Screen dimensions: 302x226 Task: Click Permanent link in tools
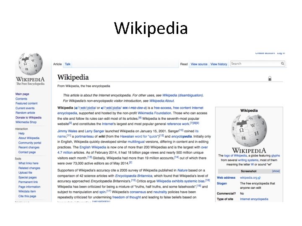28,182
